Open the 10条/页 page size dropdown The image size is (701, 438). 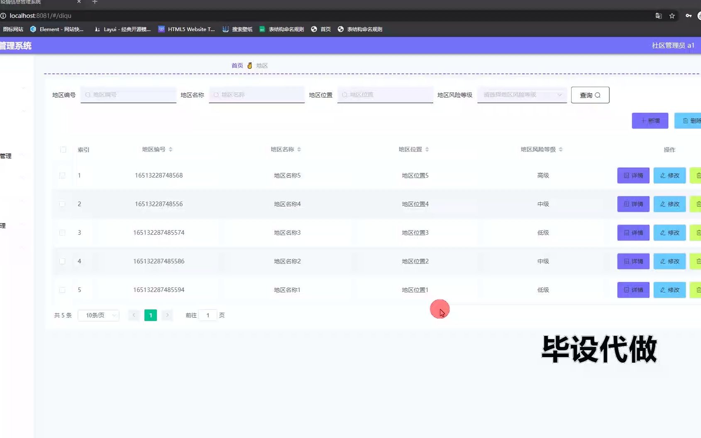[98, 315]
